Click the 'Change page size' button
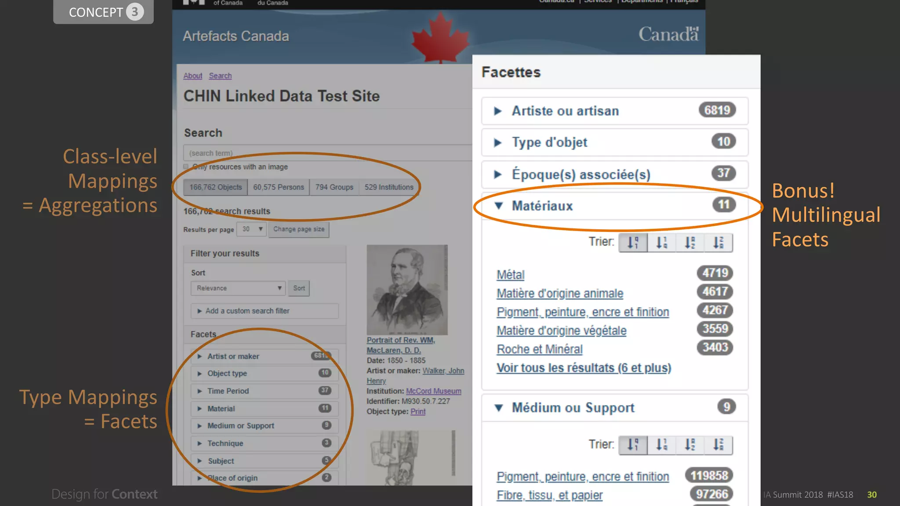This screenshot has width=900, height=506. tap(299, 229)
